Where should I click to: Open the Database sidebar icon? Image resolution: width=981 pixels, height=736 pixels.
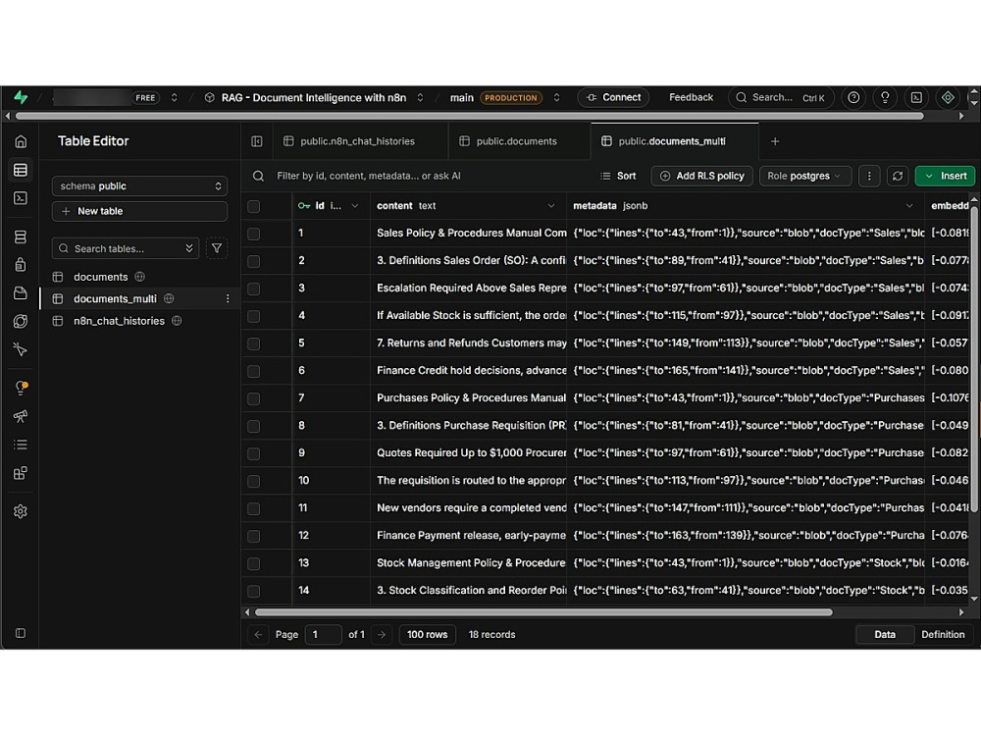coord(21,237)
